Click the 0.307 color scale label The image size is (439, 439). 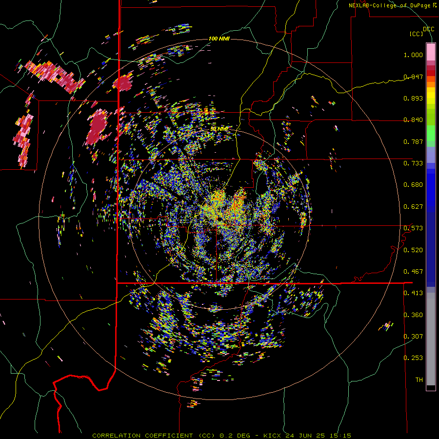[x=413, y=336]
